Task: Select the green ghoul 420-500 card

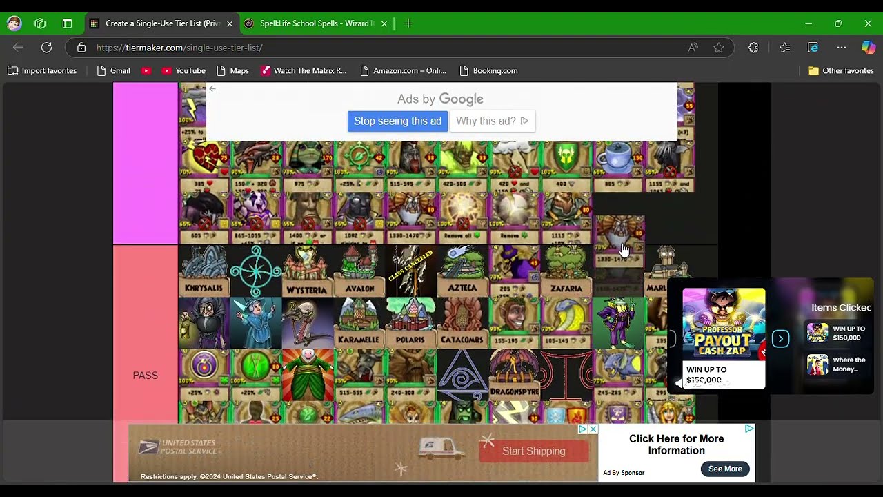Action: (x=463, y=166)
